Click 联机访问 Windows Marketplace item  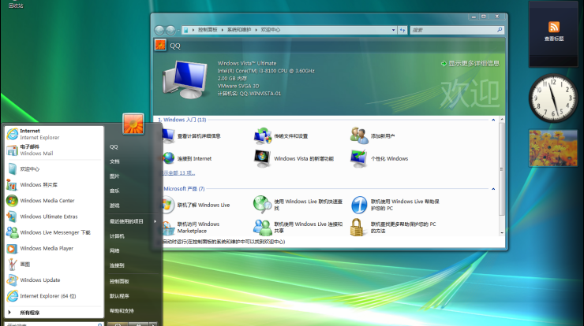click(x=192, y=228)
